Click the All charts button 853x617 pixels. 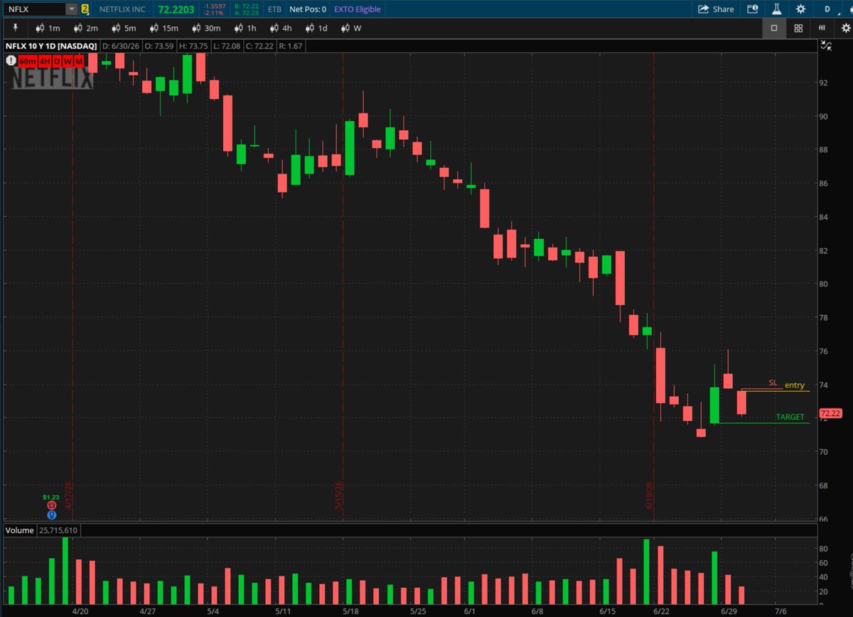[x=822, y=28]
